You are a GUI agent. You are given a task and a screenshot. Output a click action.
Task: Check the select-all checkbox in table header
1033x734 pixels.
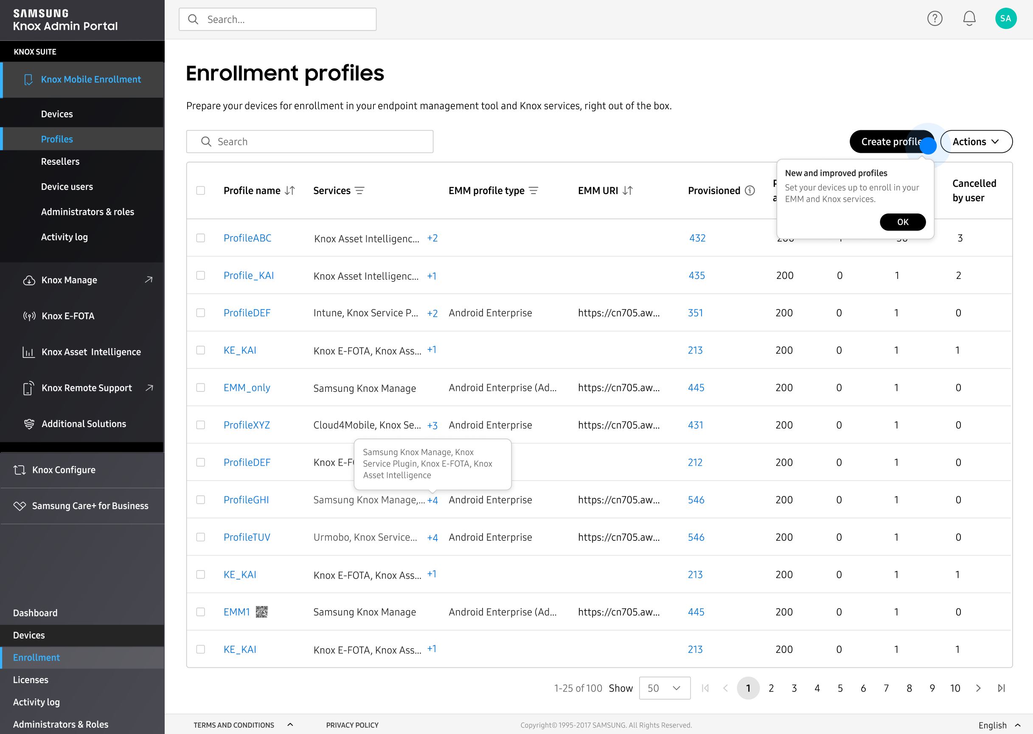(201, 190)
